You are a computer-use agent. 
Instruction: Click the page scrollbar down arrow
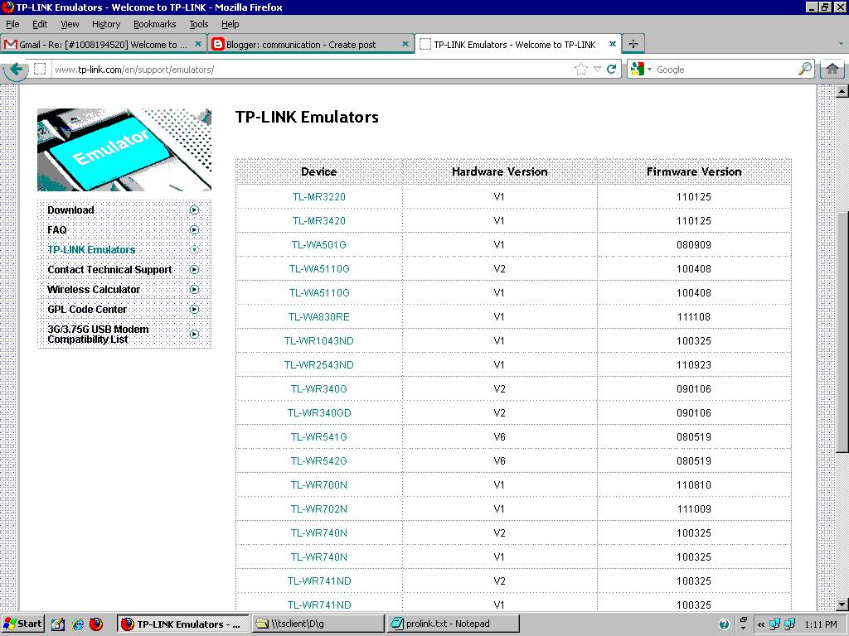click(x=842, y=605)
